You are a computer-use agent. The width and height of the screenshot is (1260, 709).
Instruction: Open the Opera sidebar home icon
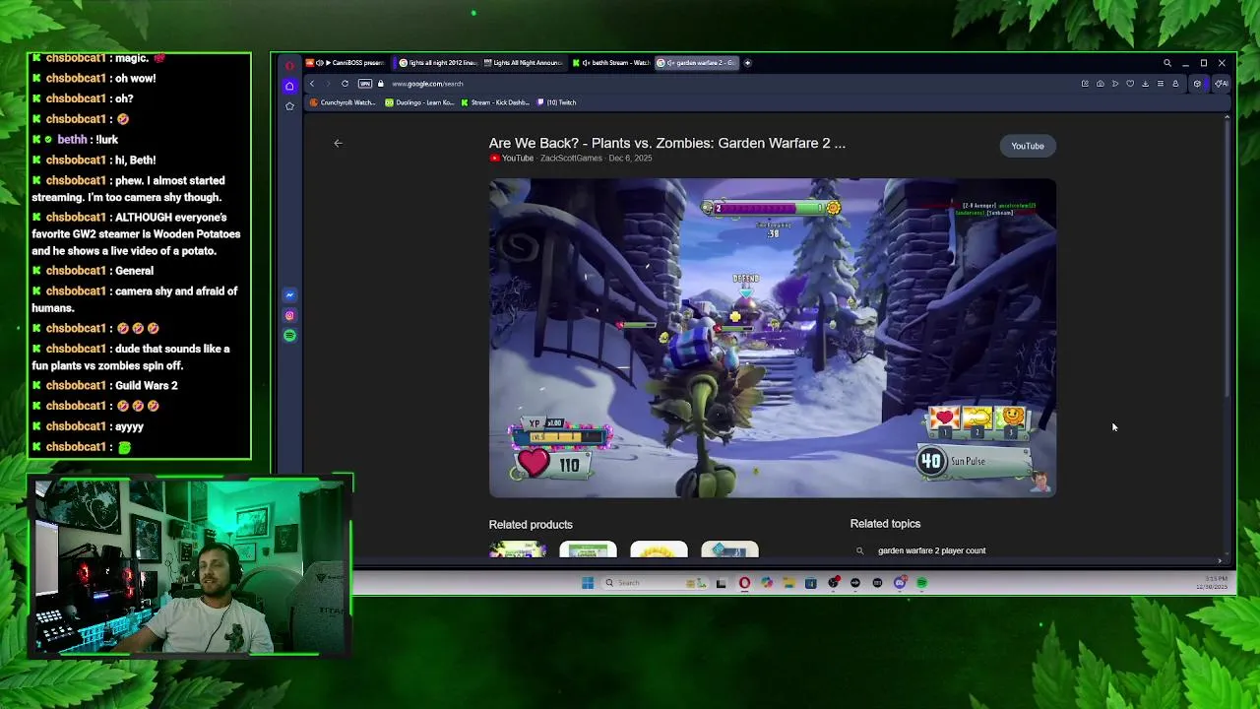click(289, 86)
